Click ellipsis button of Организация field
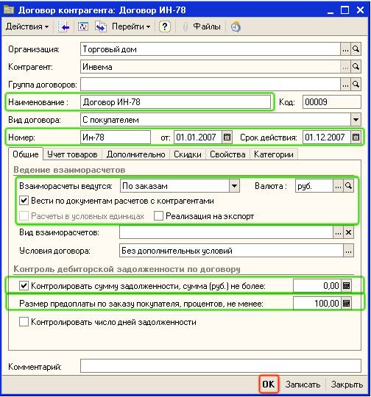 coord(345,49)
